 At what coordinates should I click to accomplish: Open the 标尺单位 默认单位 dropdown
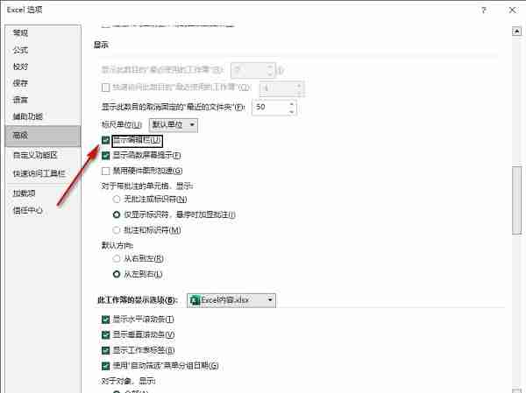point(173,125)
